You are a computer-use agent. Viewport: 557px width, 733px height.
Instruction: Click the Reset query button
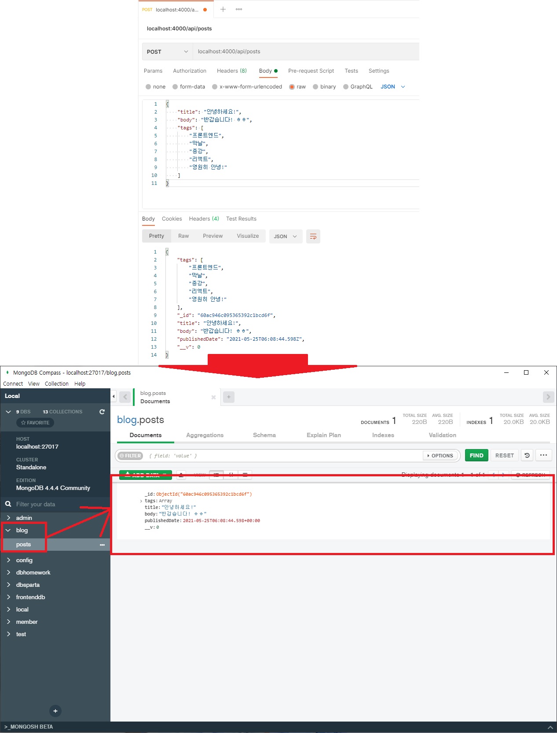click(x=505, y=455)
